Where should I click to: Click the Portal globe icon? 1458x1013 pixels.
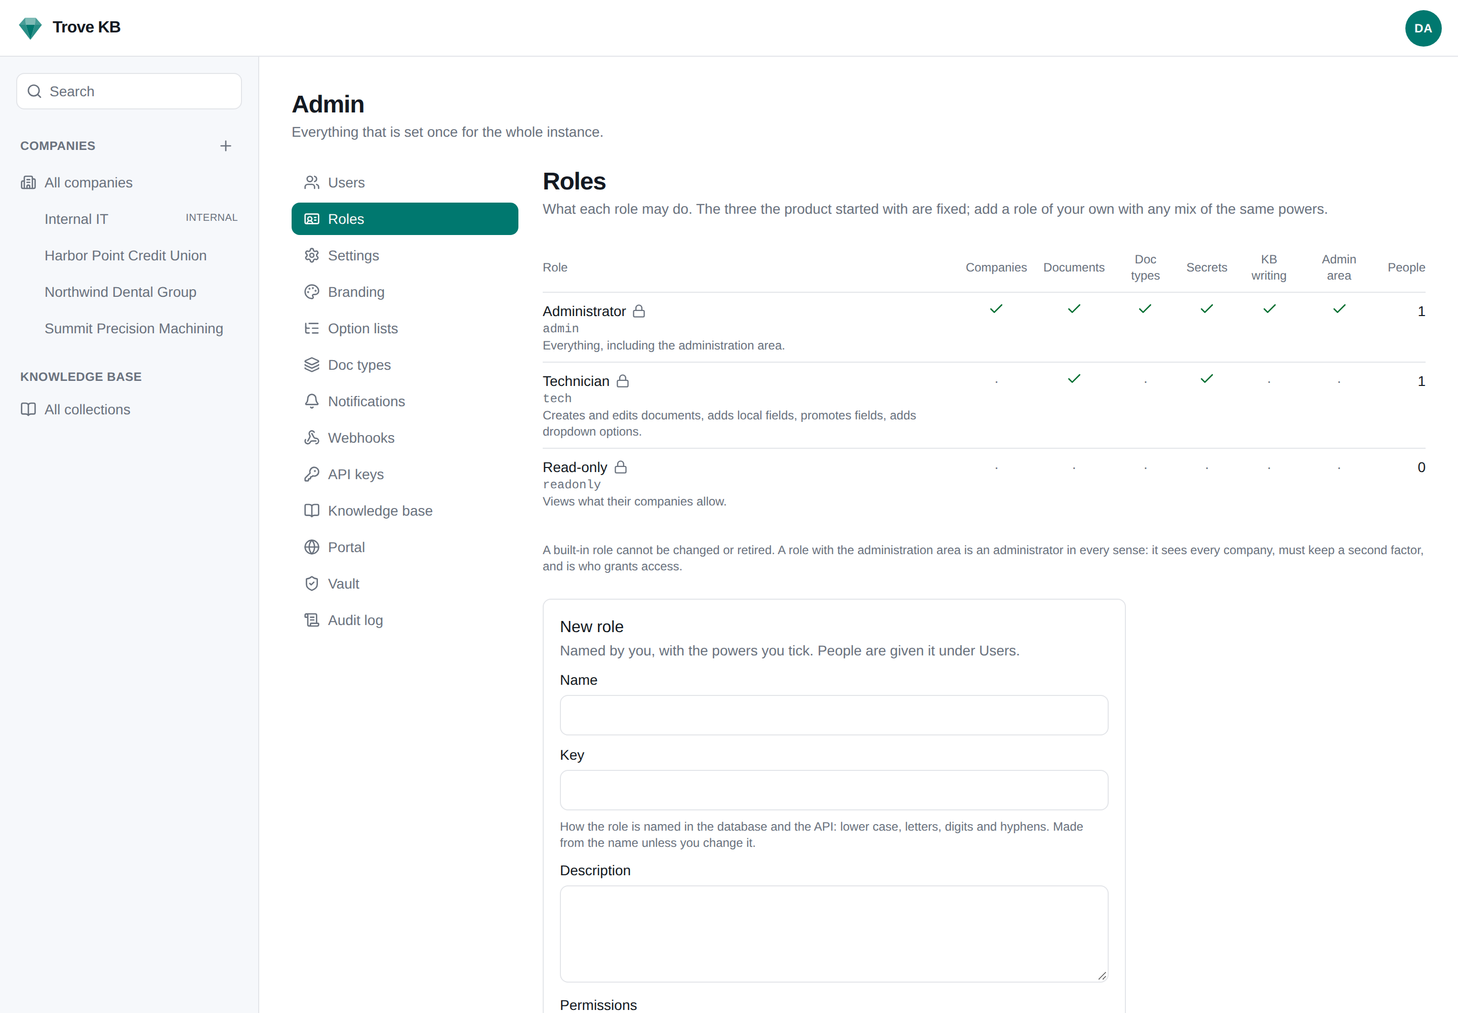click(311, 547)
